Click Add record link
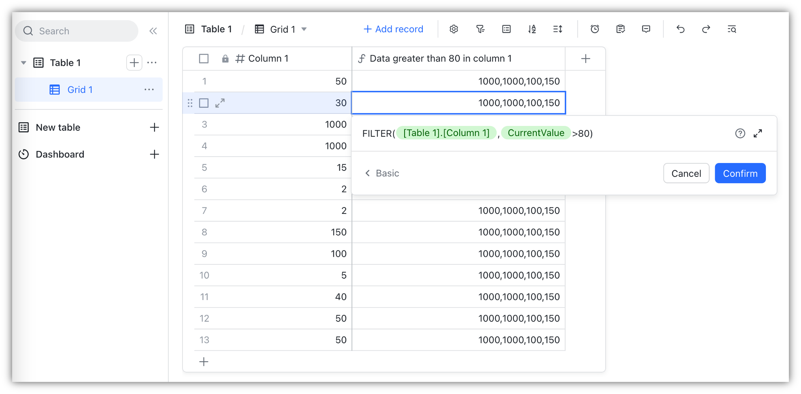The width and height of the screenshot is (801, 394). (x=393, y=29)
